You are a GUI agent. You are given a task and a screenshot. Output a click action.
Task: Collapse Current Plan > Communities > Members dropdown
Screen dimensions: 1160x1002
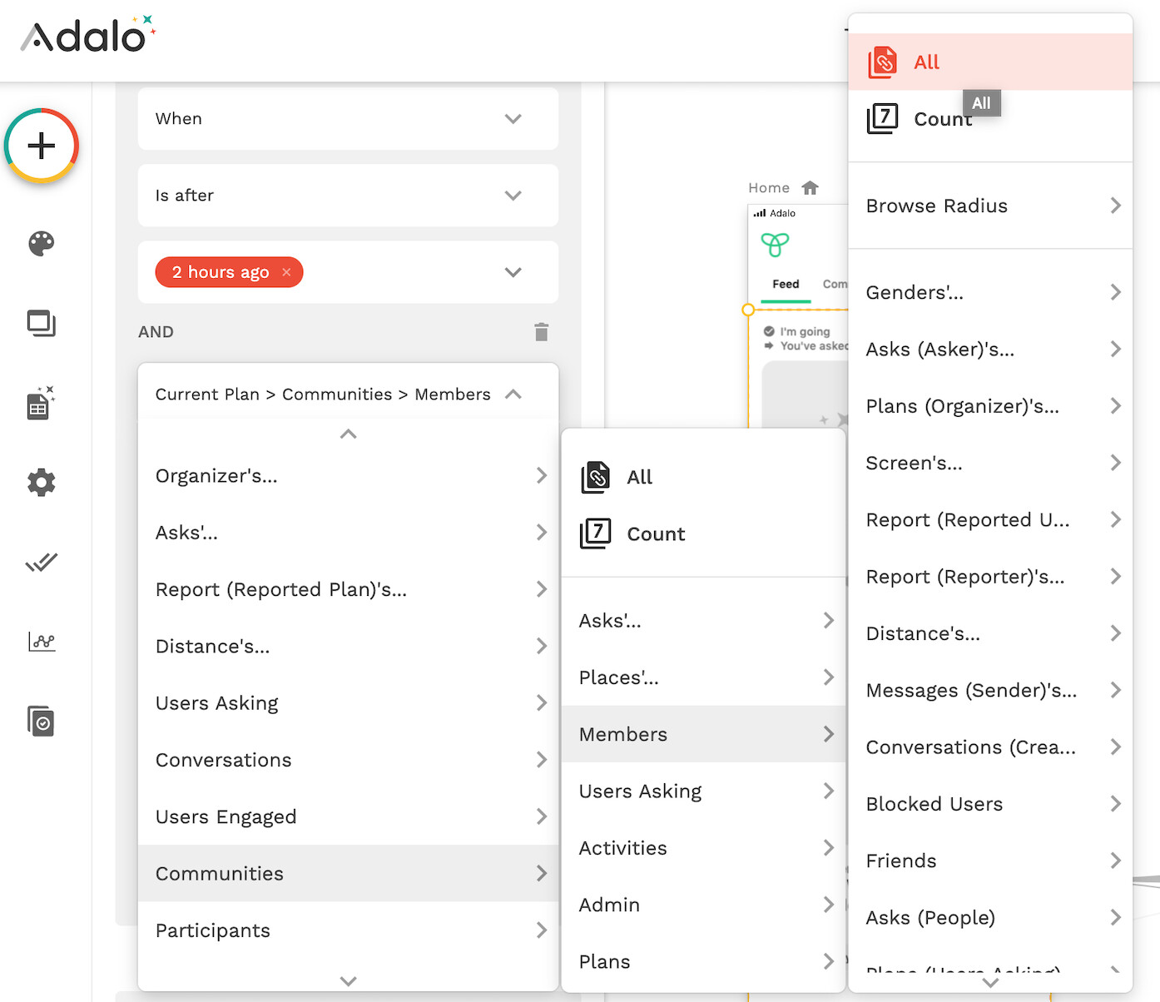coord(513,394)
